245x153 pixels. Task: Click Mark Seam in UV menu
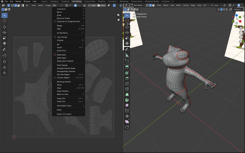point(61,55)
